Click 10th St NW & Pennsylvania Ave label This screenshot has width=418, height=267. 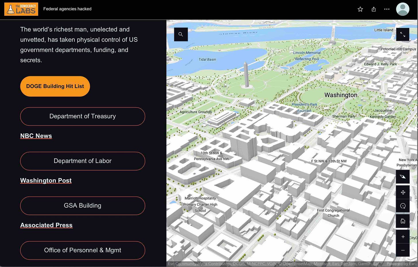click(x=212, y=156)
